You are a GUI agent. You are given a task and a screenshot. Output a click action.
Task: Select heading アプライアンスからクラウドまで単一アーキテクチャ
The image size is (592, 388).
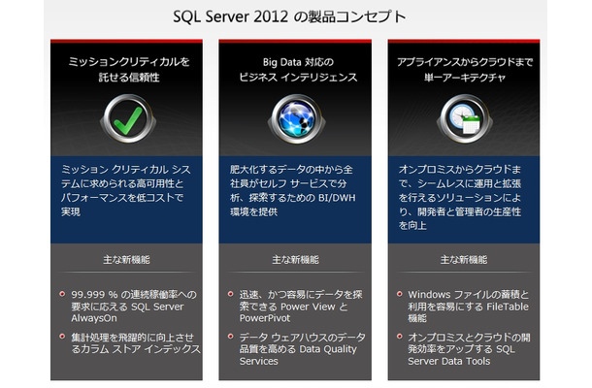[x=465, y=70]
